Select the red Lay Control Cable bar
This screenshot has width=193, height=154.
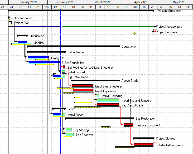click(108, 104)
